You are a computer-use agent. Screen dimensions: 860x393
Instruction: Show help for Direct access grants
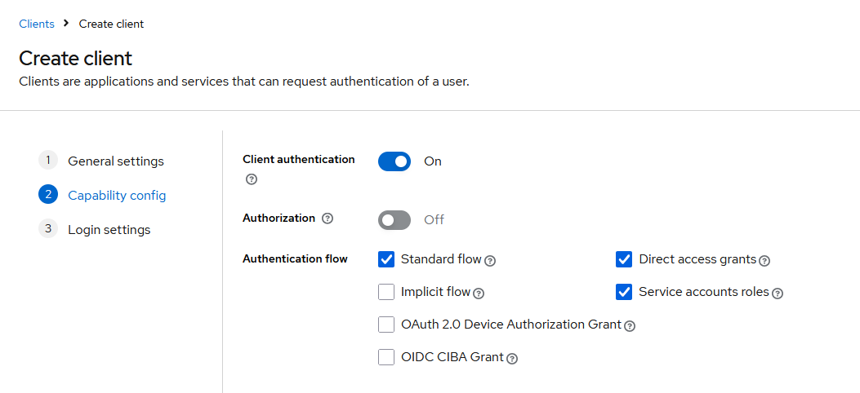[764, 261]
